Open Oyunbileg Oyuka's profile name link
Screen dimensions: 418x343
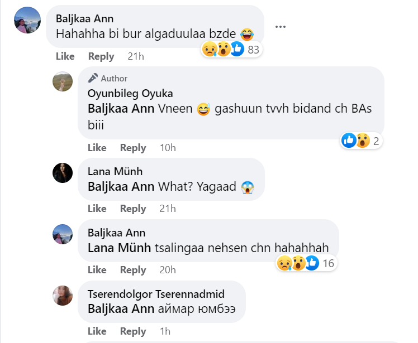point(130,93)
